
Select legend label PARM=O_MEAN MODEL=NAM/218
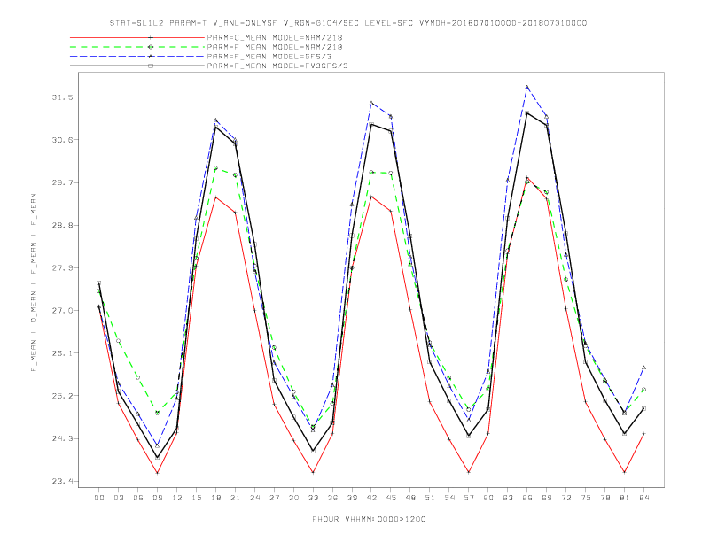click(x=275, y=37)
